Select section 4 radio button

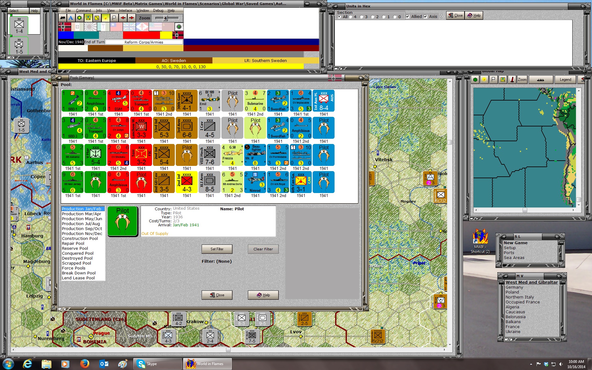click(351, 17)
